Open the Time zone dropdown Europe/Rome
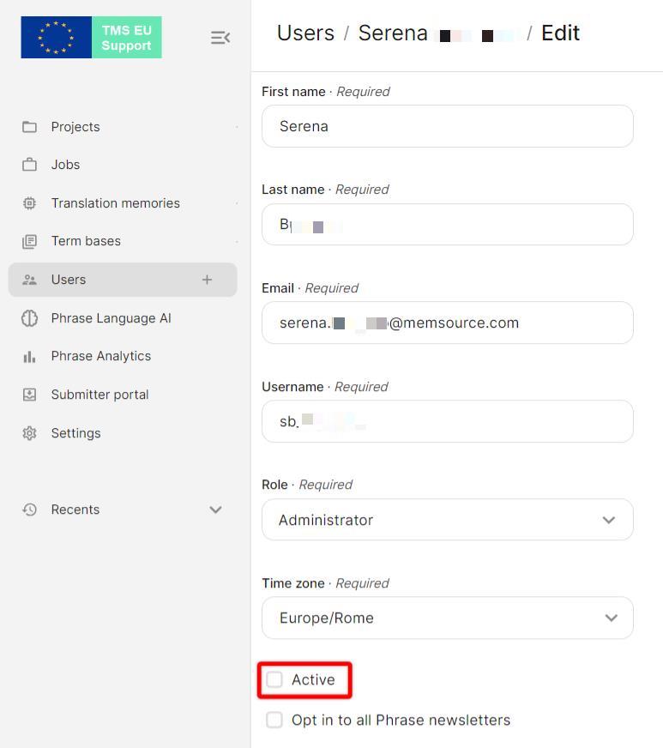Screen dimensions: 663x748 448,618
